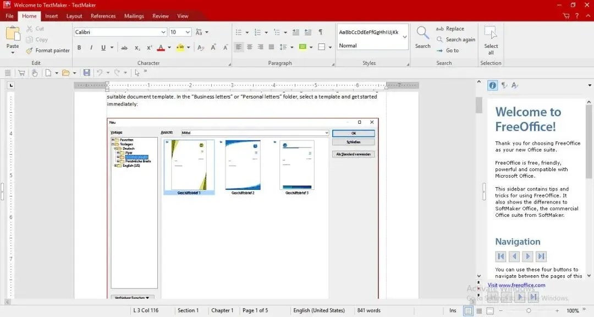
Task: Switch to the Mailings ribbon tab
Action: (x=134, y=16)
